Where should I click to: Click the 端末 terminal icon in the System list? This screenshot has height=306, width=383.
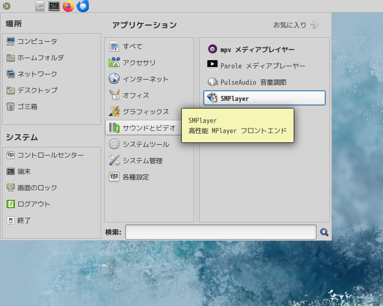11,171
